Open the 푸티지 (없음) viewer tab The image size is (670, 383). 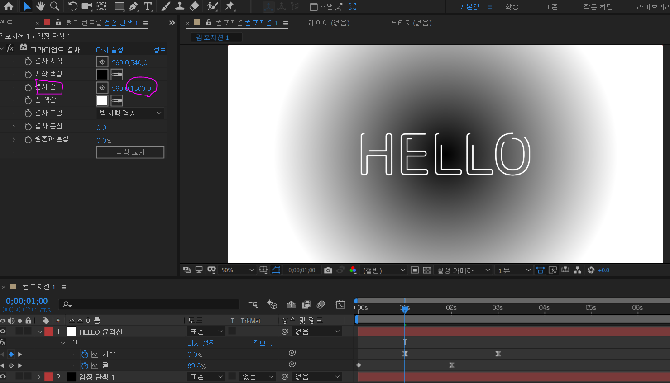[x=411, y=23]
